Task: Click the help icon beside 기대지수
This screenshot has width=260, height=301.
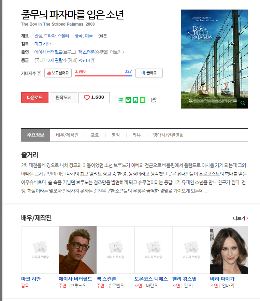Action: click(x=39, y=73)
